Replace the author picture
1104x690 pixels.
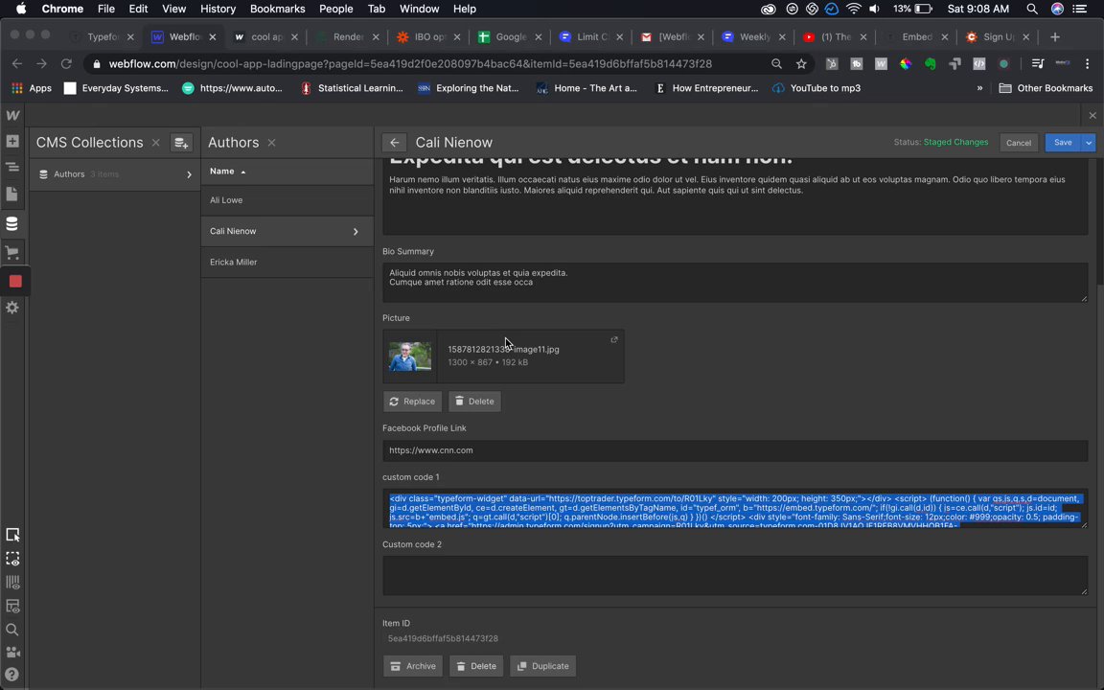click(x=412, y=402)
